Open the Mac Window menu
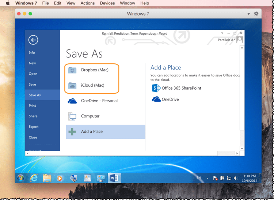 128,3
